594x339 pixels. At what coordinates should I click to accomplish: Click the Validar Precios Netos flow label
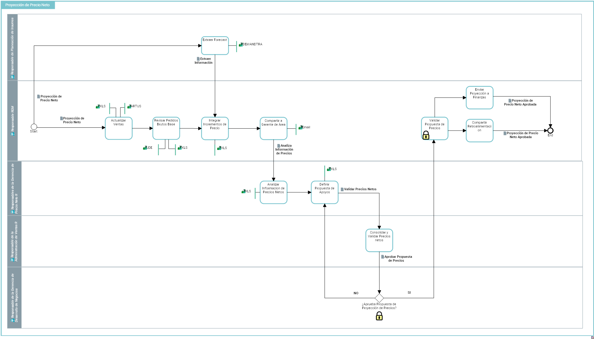point(360,189)
